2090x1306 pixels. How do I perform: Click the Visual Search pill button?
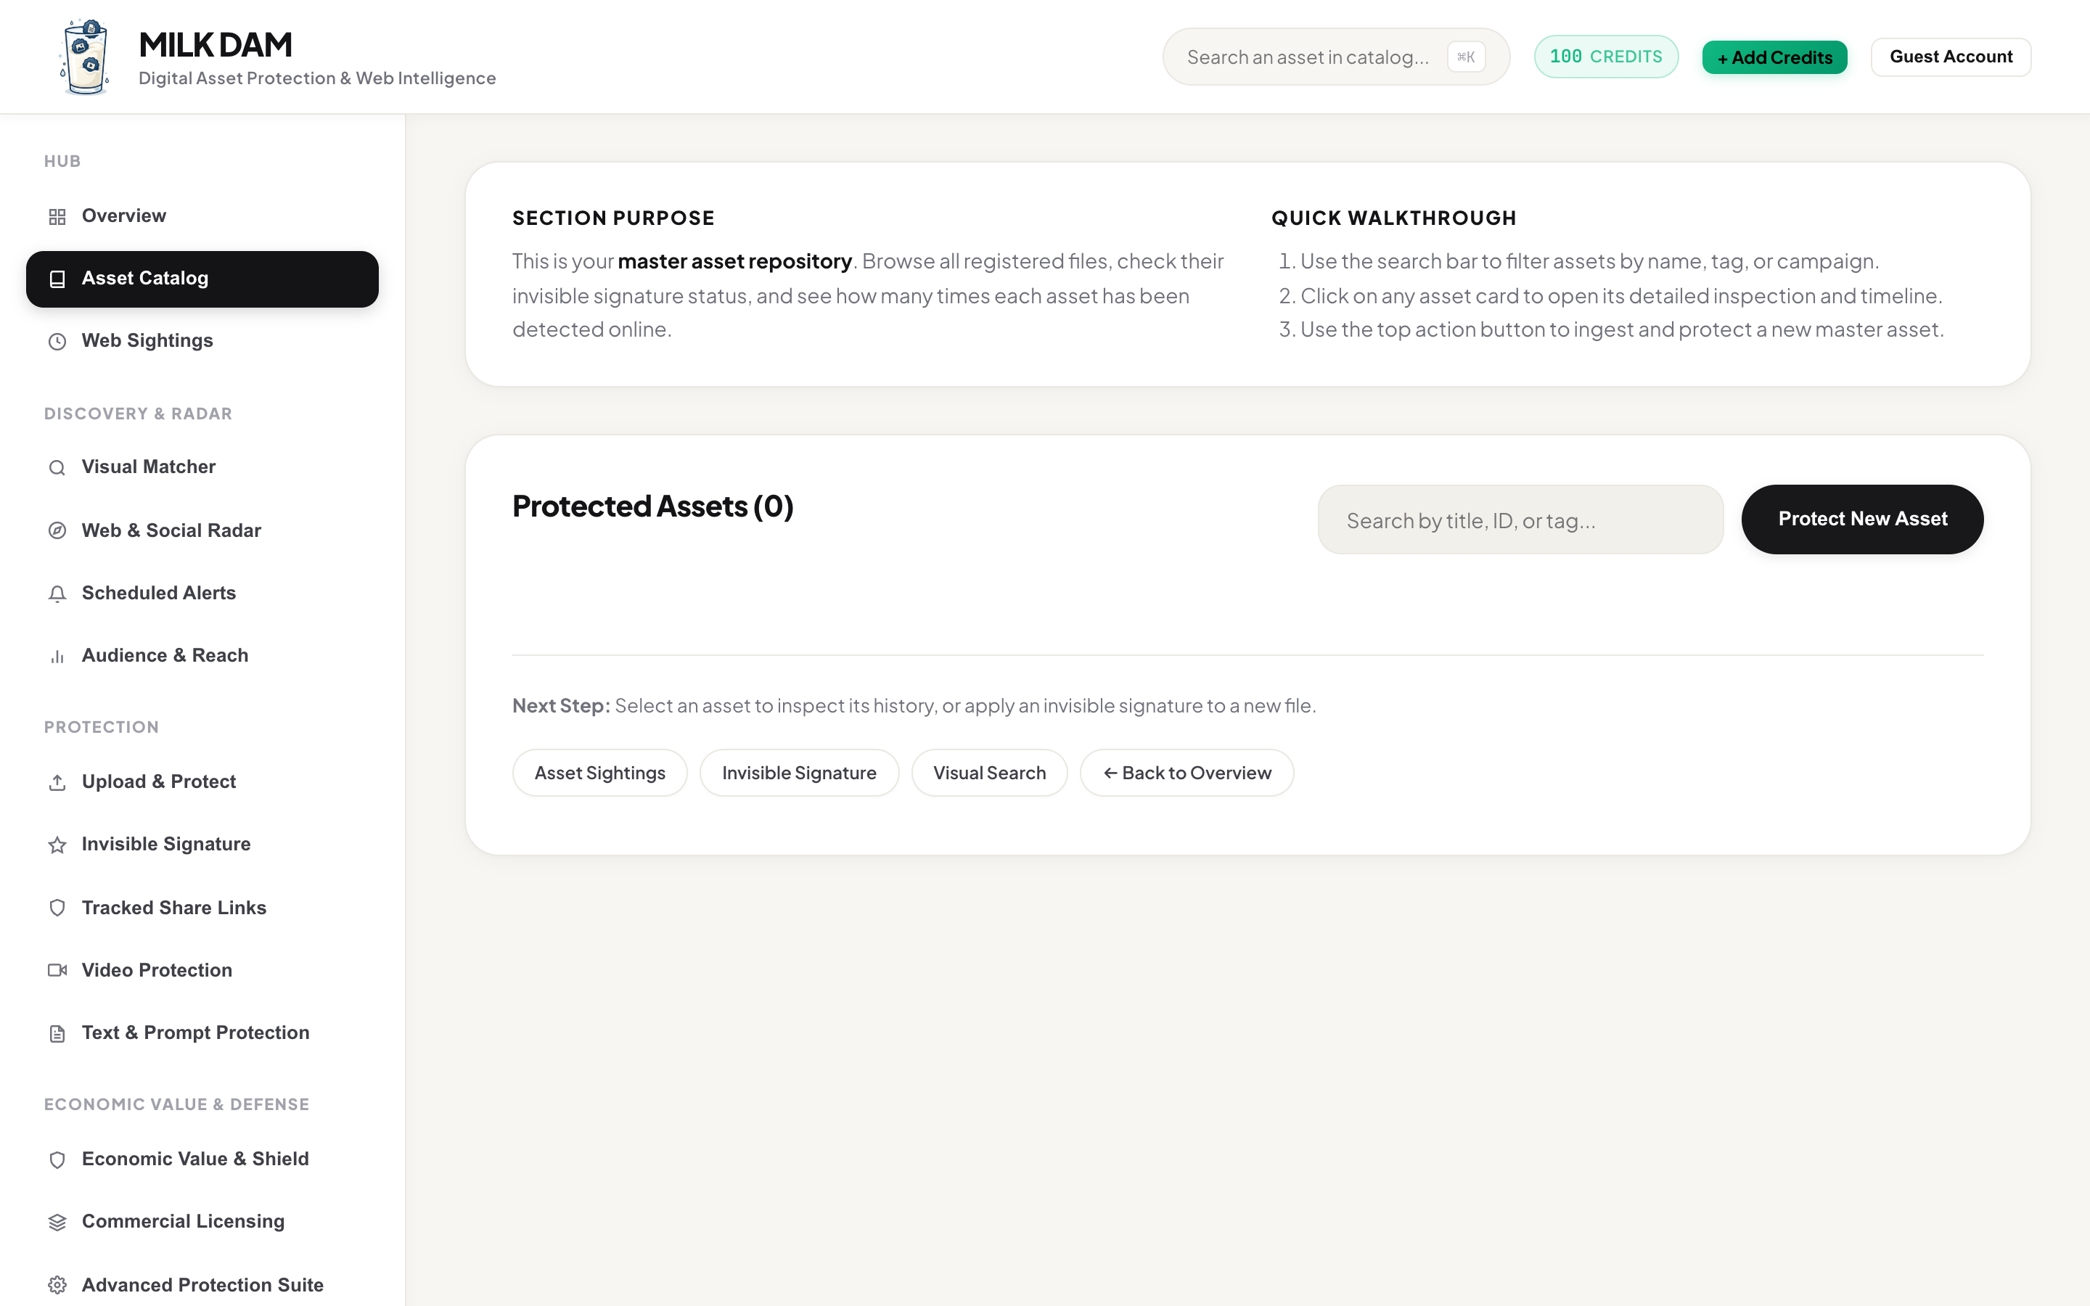(x=989, y=773)
